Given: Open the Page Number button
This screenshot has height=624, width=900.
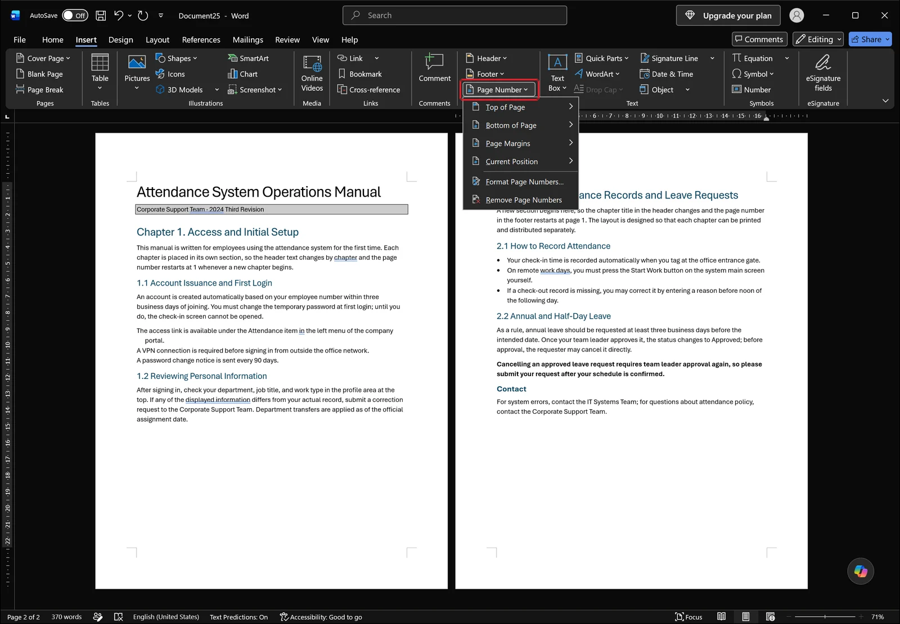Looking at the screenshot, I should [x=498, y=90].
